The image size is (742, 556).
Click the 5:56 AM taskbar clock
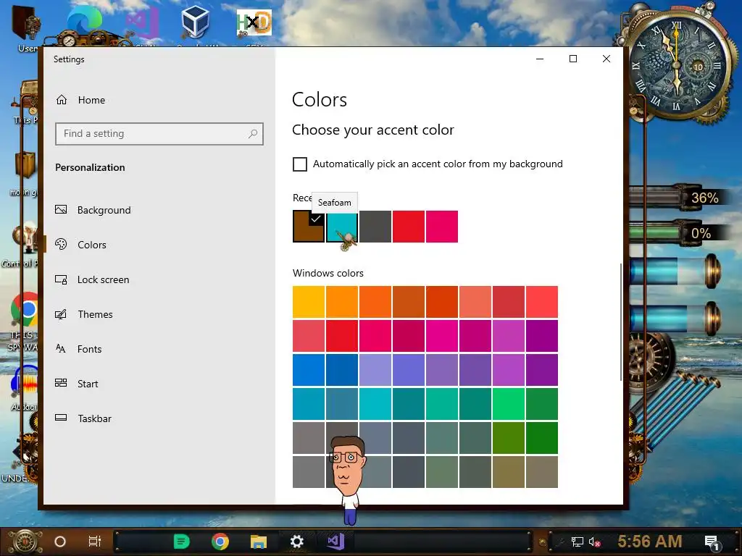[650, 542]
